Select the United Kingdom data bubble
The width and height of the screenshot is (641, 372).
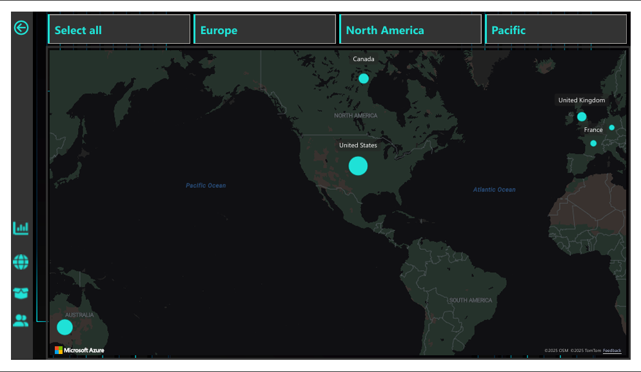[582, 116]
